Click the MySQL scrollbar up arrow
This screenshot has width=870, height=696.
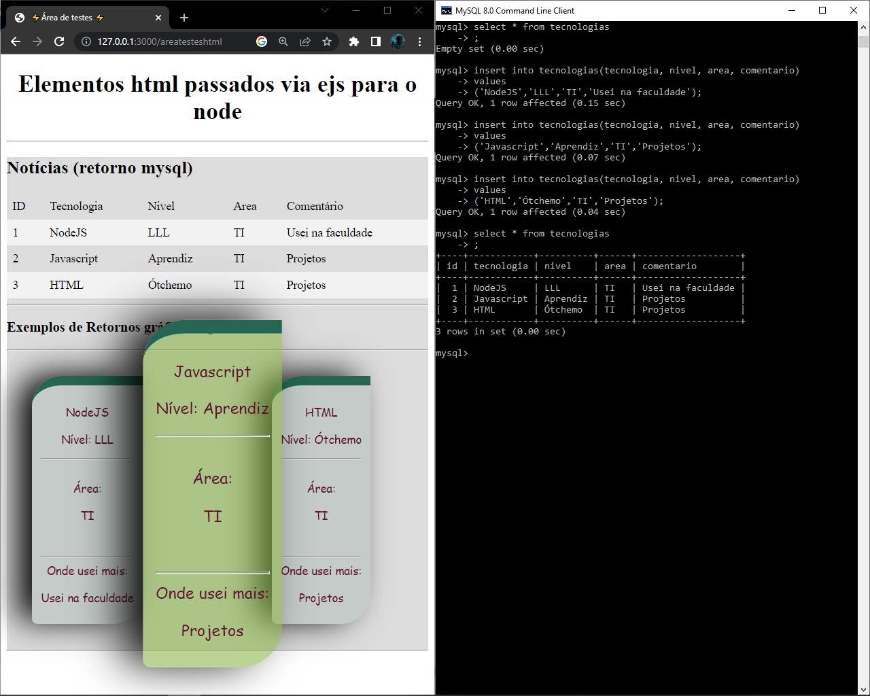[863, 27]
